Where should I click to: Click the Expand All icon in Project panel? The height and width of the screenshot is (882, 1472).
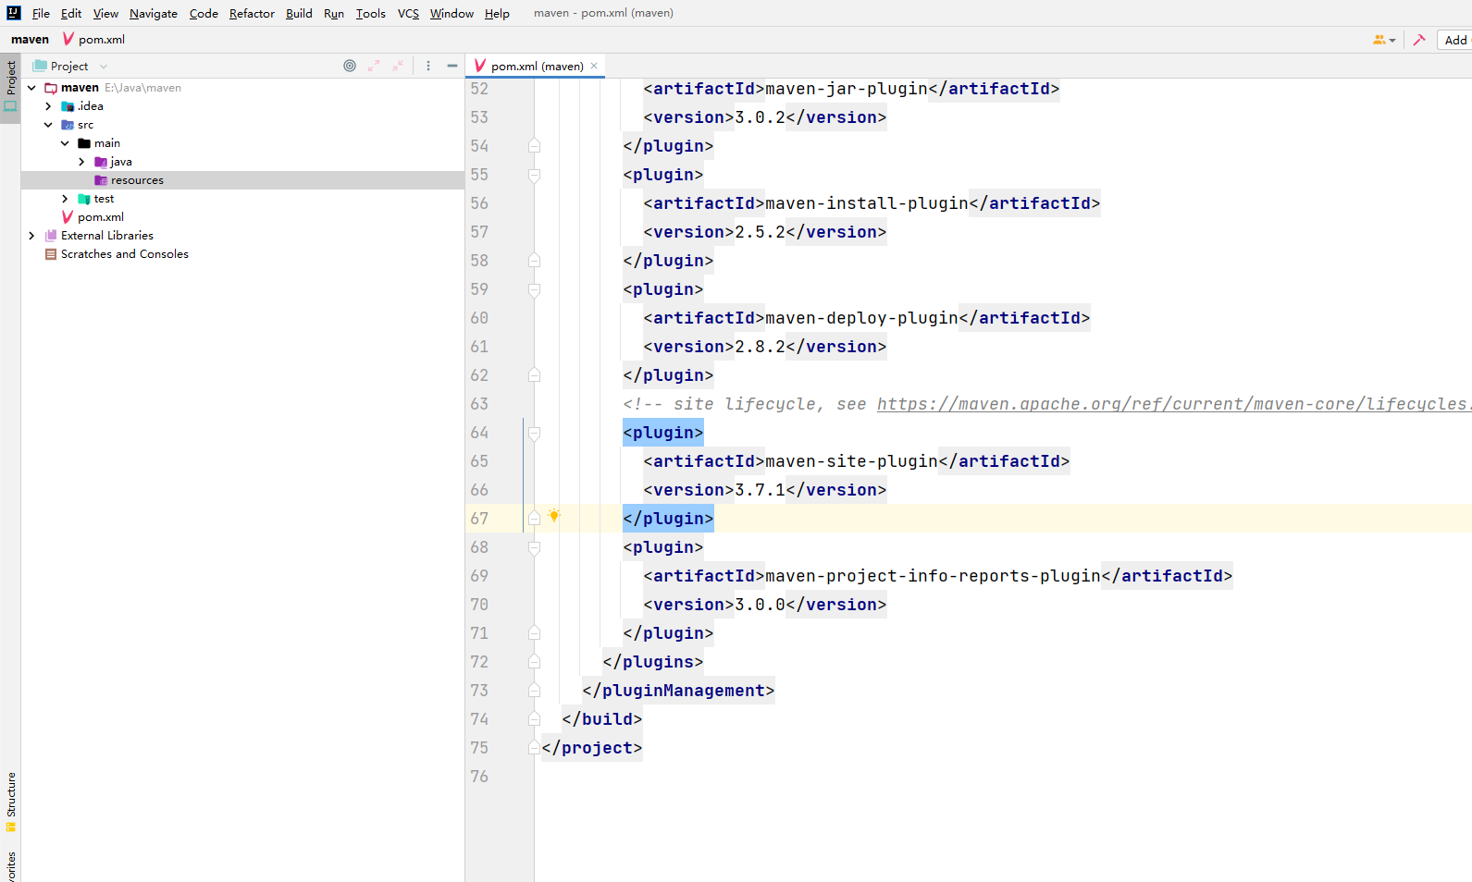pyautogui.click(x=374, y=66)
